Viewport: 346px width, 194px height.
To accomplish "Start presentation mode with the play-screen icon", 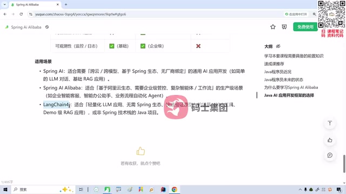I will point(284,27).
